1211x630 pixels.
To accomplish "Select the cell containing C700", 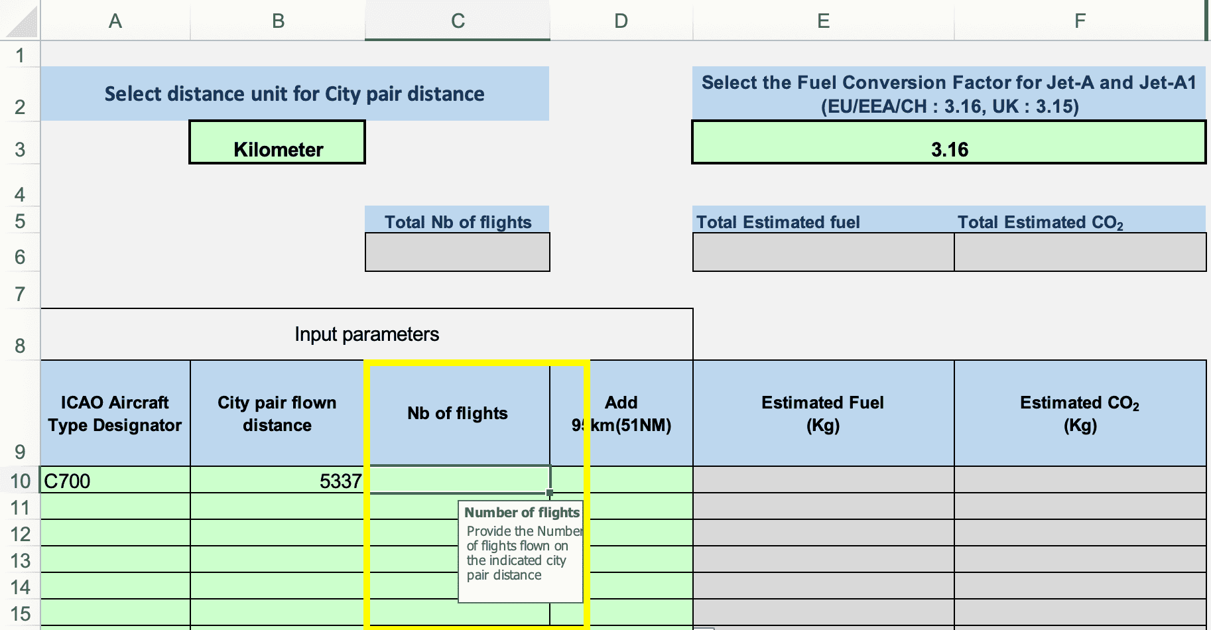I will pyautogui.click(x=115, y=480).
